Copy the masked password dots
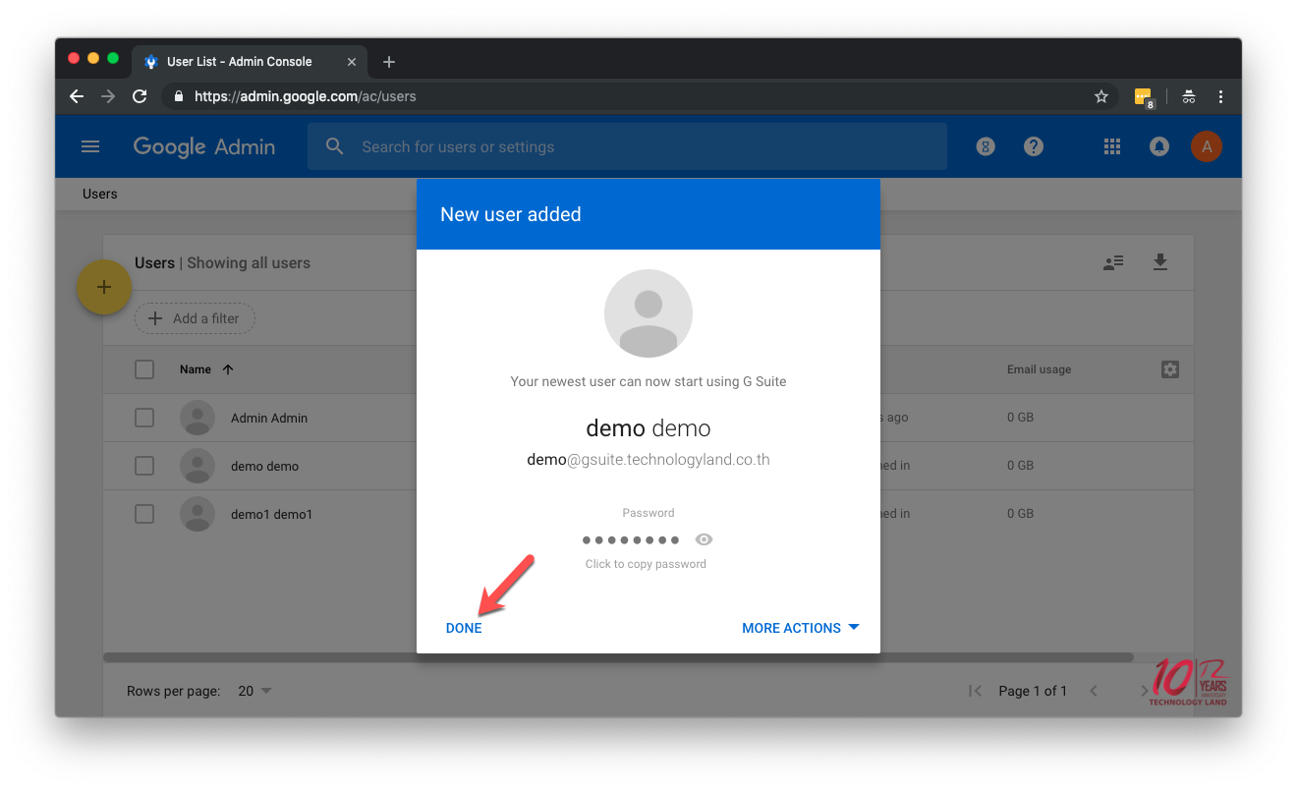The image size is (1297, 790). 631,540
